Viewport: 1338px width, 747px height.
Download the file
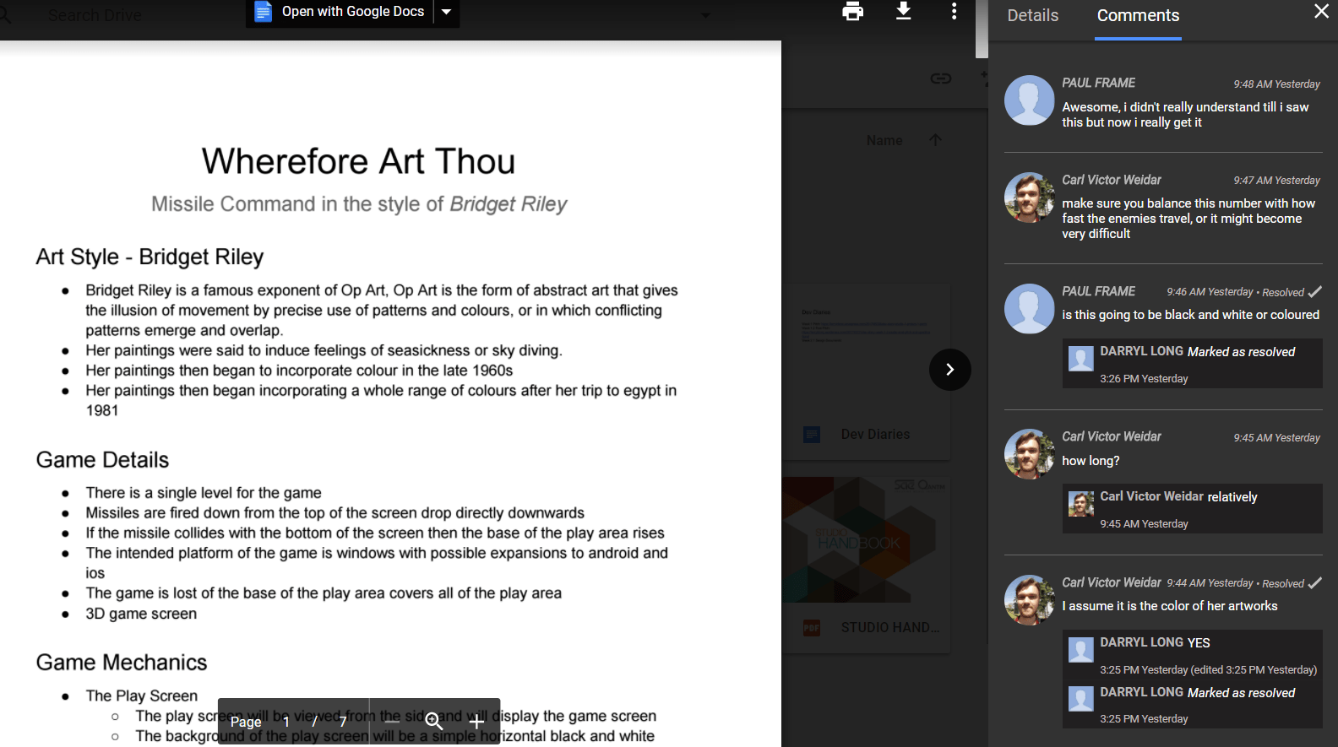[904, 11]
